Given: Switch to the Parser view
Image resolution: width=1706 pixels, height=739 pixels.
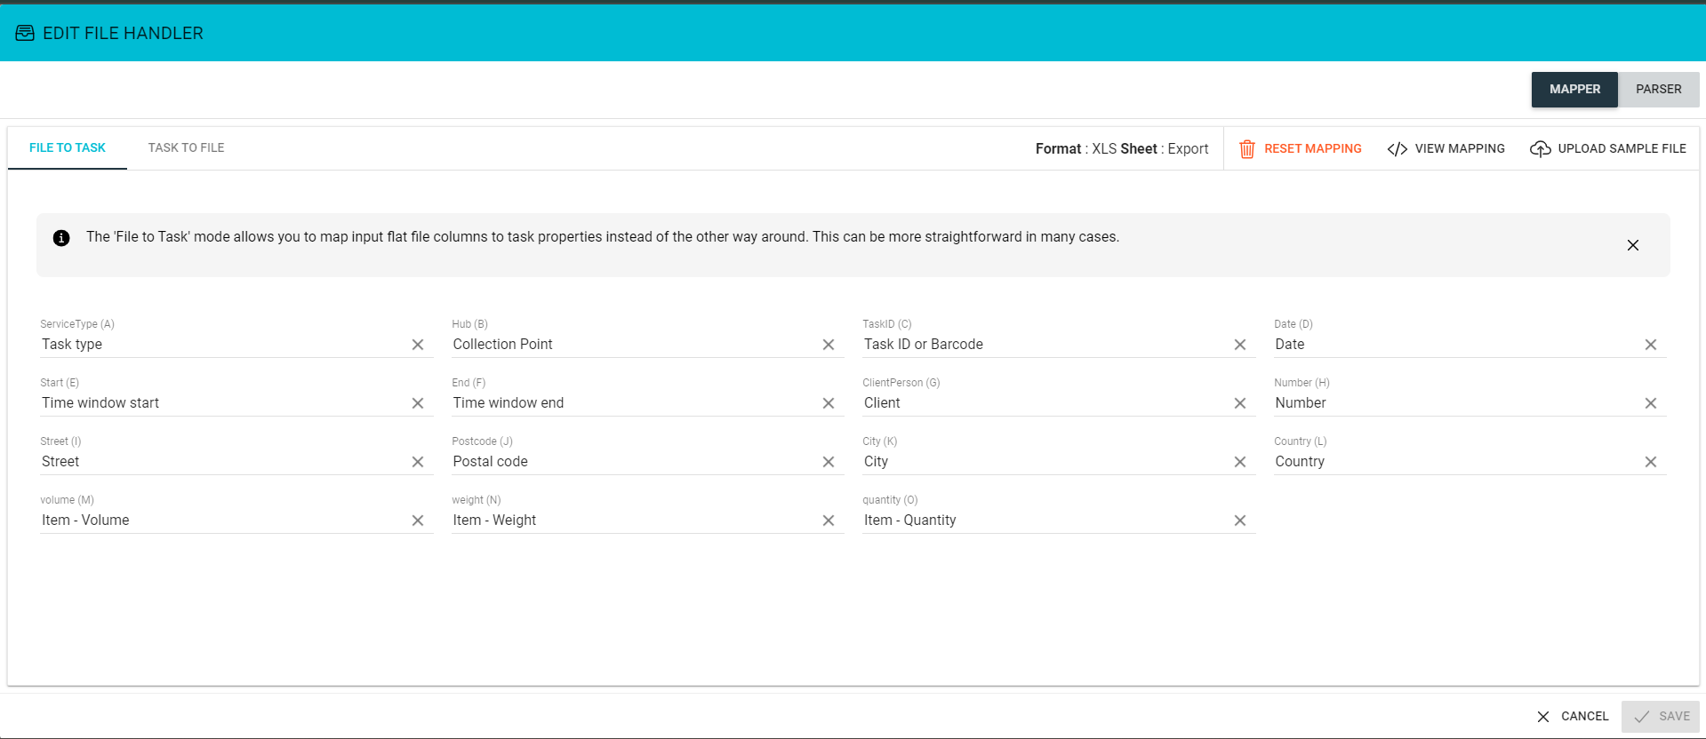Looking at the screenshot, I should pos(1658,90).
